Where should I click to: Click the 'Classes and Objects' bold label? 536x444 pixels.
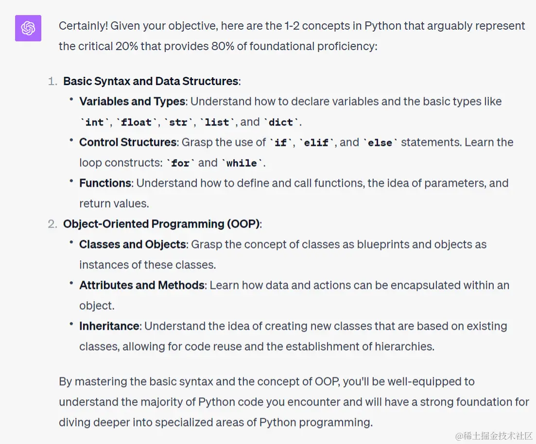[x=133, y=244]
